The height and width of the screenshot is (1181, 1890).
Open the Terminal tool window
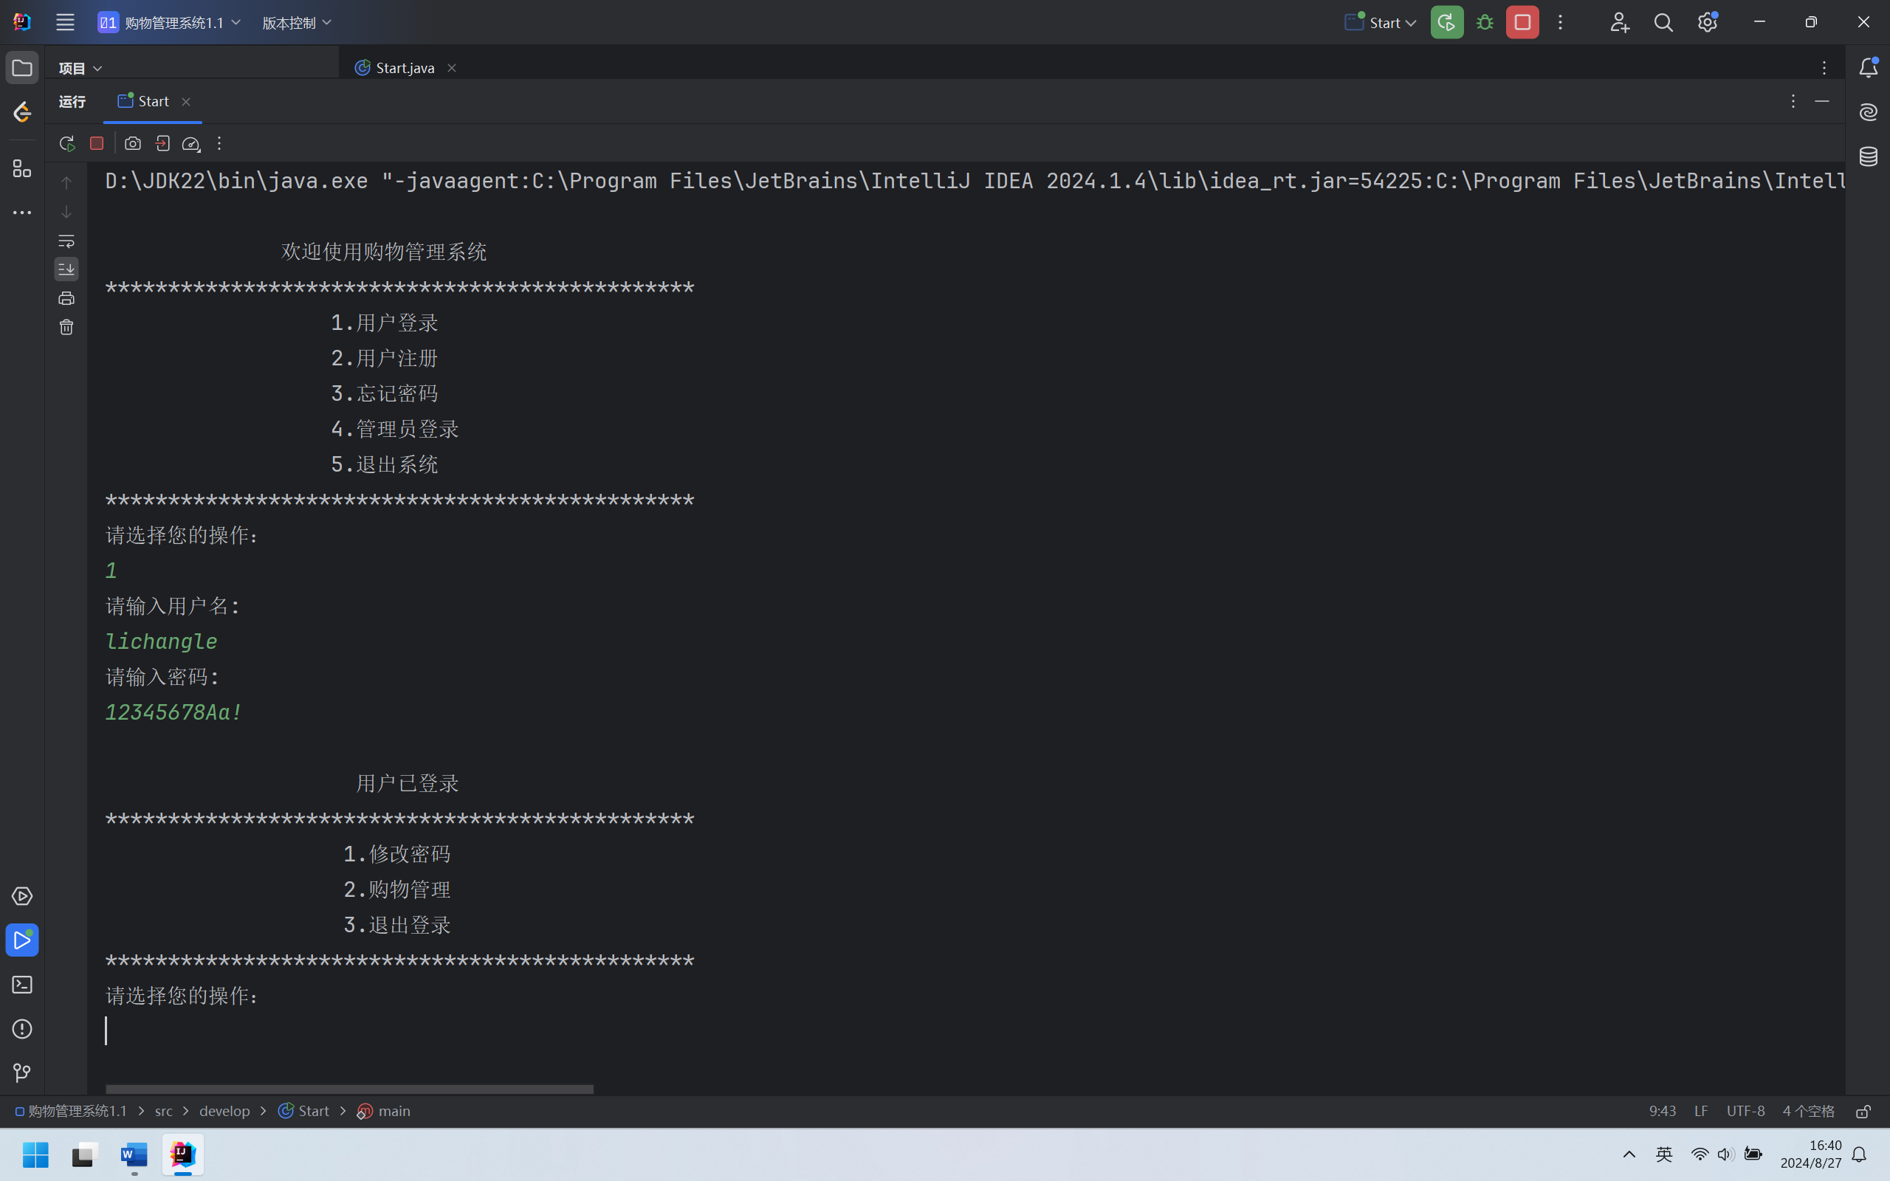coord(22,985)
